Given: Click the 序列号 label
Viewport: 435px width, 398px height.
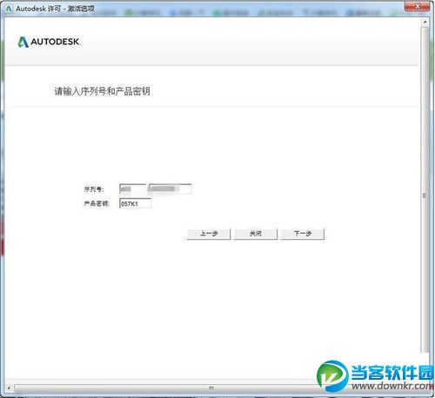Looking at the screenshot, I should pos(94,189).
